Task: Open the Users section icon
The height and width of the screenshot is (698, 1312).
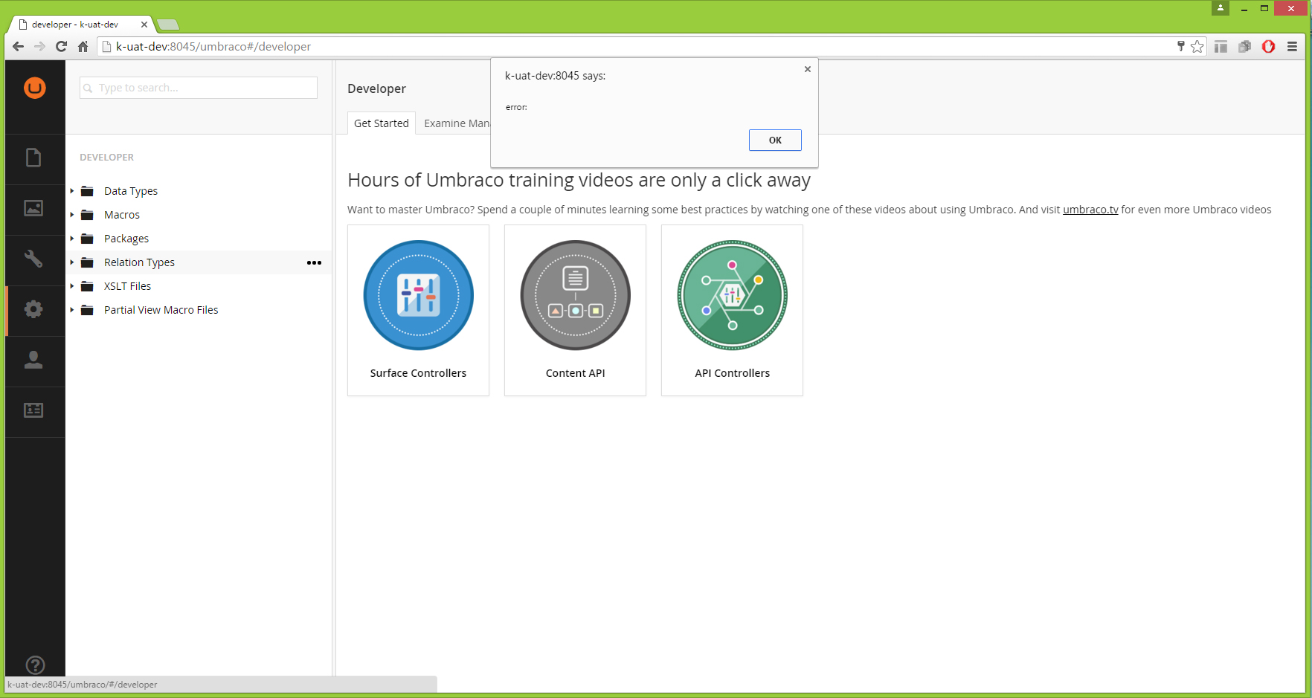Action: (33, 360)
